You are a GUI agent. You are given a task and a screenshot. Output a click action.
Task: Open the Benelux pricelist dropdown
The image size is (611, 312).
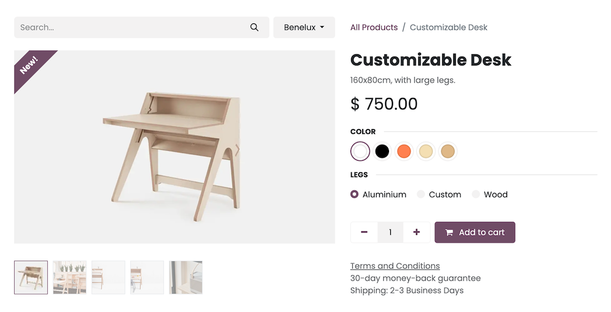click(x=304, y=27)
